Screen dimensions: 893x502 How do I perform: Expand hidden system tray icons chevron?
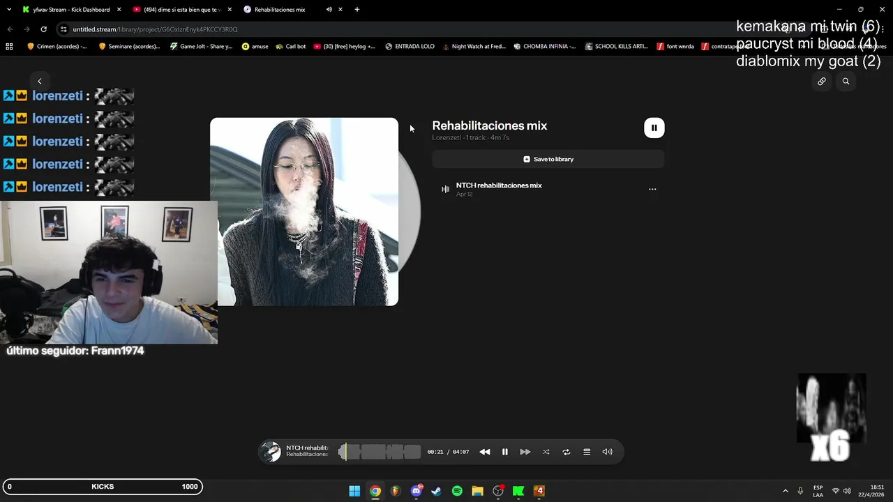(x=785, y=491)
